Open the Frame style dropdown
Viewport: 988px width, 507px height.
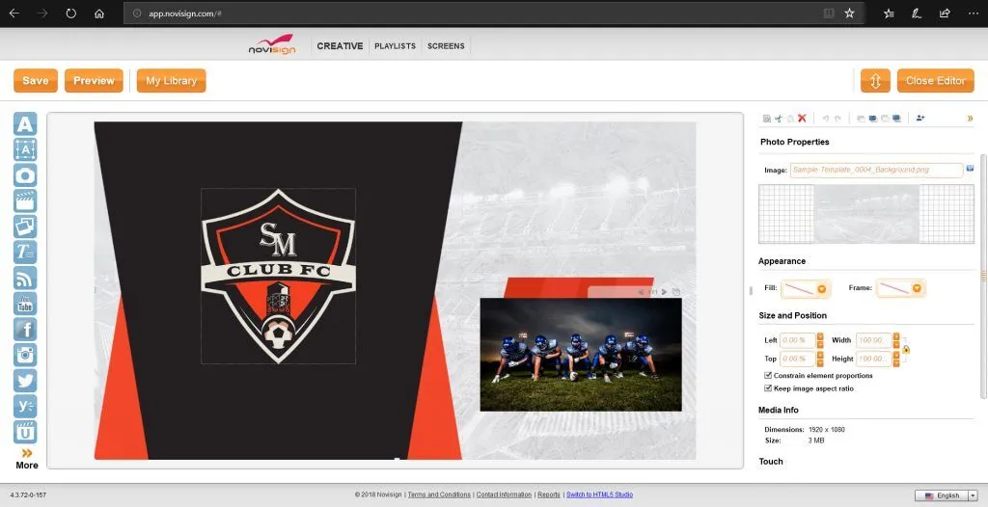point(916,288)
